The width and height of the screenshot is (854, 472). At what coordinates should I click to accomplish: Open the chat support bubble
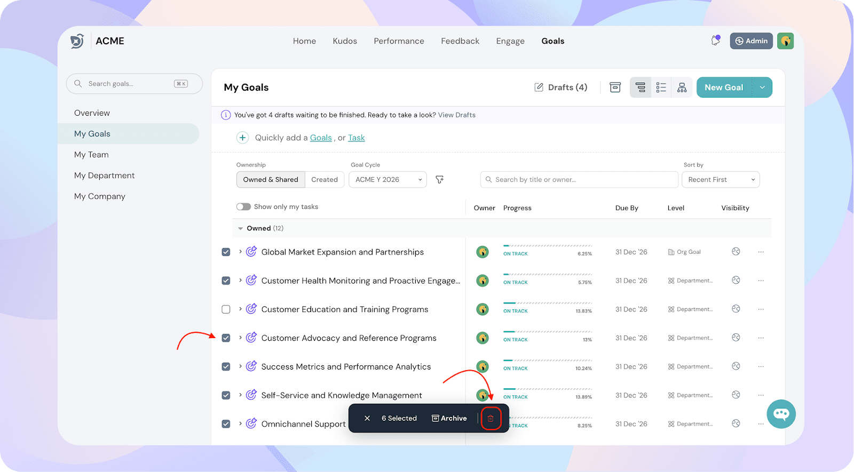pos(781,414)
